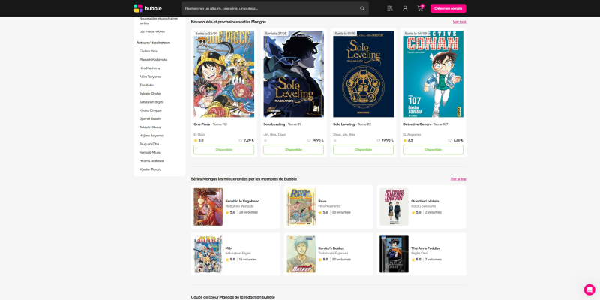Select author Kiyoko Chappe in sidebar

pos(151,110)
